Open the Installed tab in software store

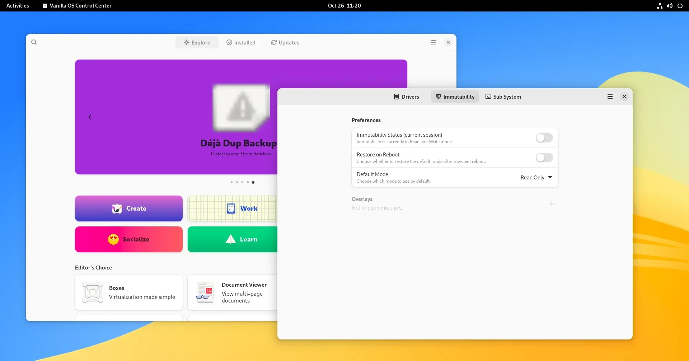(241, 42)
